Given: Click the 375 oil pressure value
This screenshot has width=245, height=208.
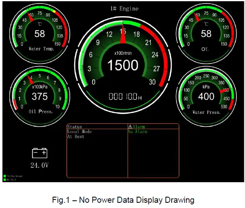Looking at the screenshot, I should point(40,96).
